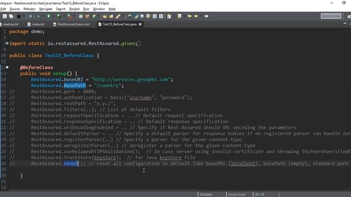Run the program with green Run button
This screenshot has width=351, height=197.
49,16
